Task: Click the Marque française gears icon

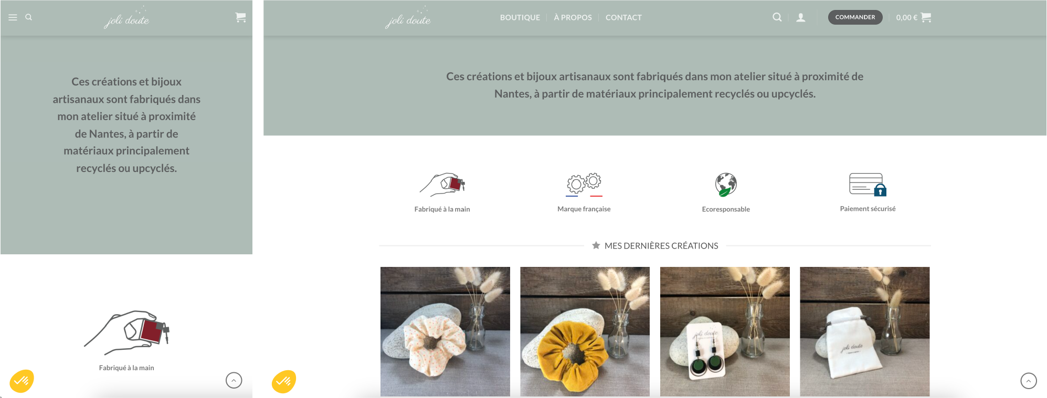Action: tap(584, 185)
